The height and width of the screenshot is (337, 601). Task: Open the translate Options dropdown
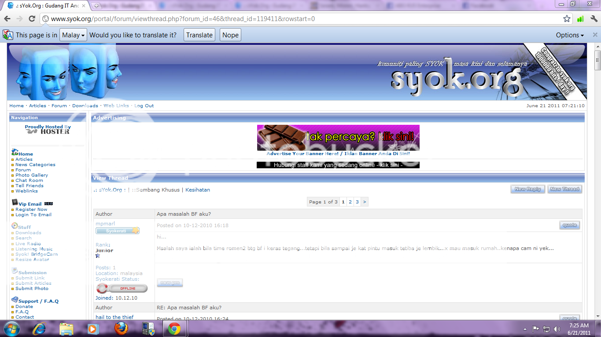(570, 35)
